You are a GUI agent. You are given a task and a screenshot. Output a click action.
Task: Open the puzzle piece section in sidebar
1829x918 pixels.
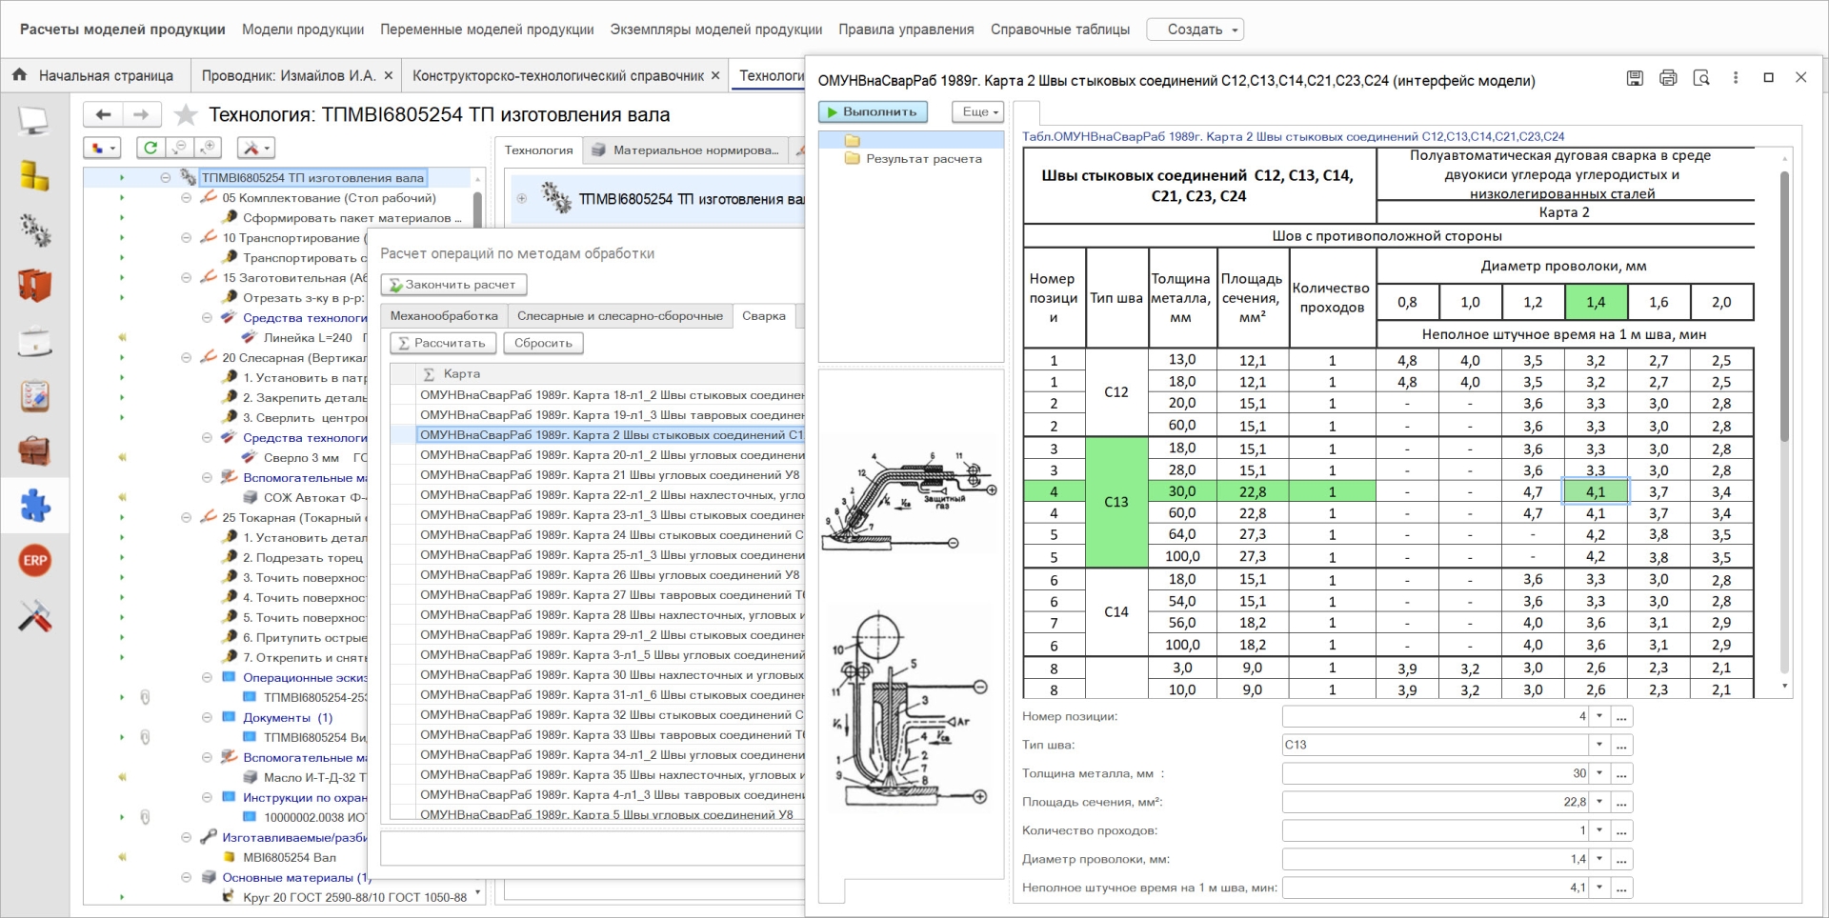pos(35,506)
